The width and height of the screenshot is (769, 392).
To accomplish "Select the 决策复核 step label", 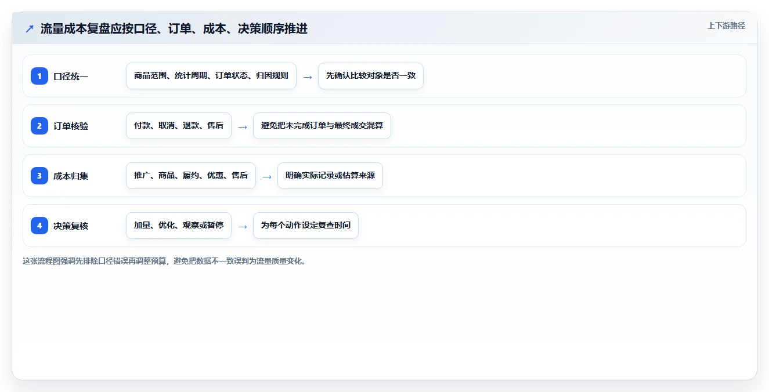I will (x=71, y=226).
